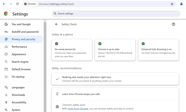Open Accessibility settings

point(21,102)
